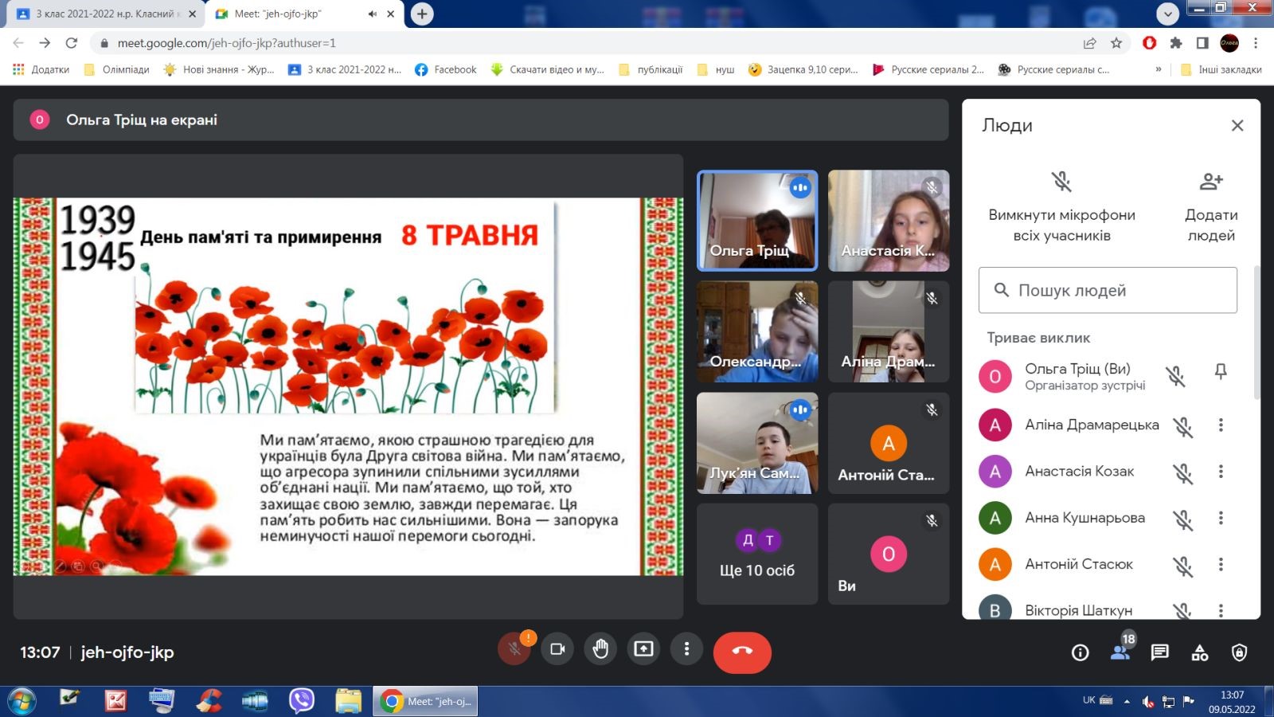Open host controls shield icon
1274x717 pixels.
1239,652
